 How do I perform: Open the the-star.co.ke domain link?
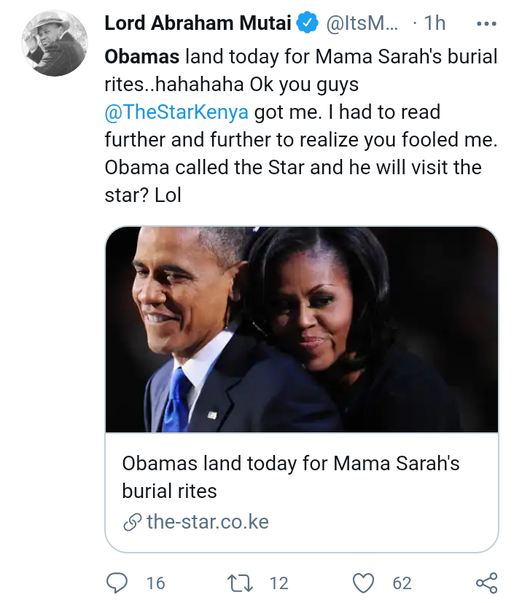click(208, 522)
